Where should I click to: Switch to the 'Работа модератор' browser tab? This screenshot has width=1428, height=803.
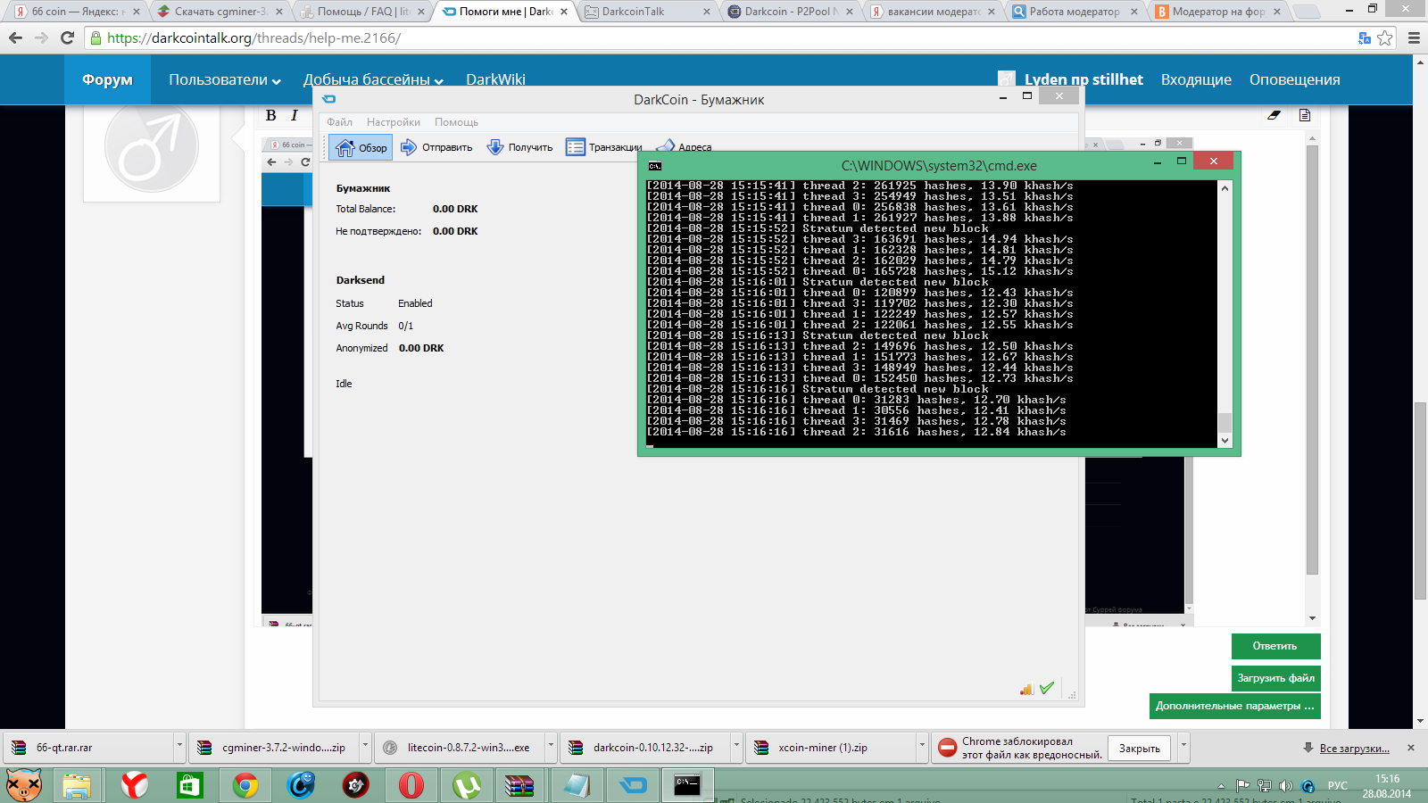[x=1076, y=12]
